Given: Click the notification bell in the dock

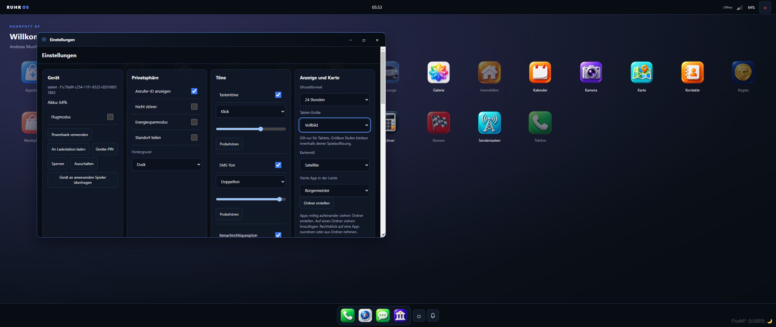Looking at the screenshot, I should pyautogui.click(x=433, y=315).
